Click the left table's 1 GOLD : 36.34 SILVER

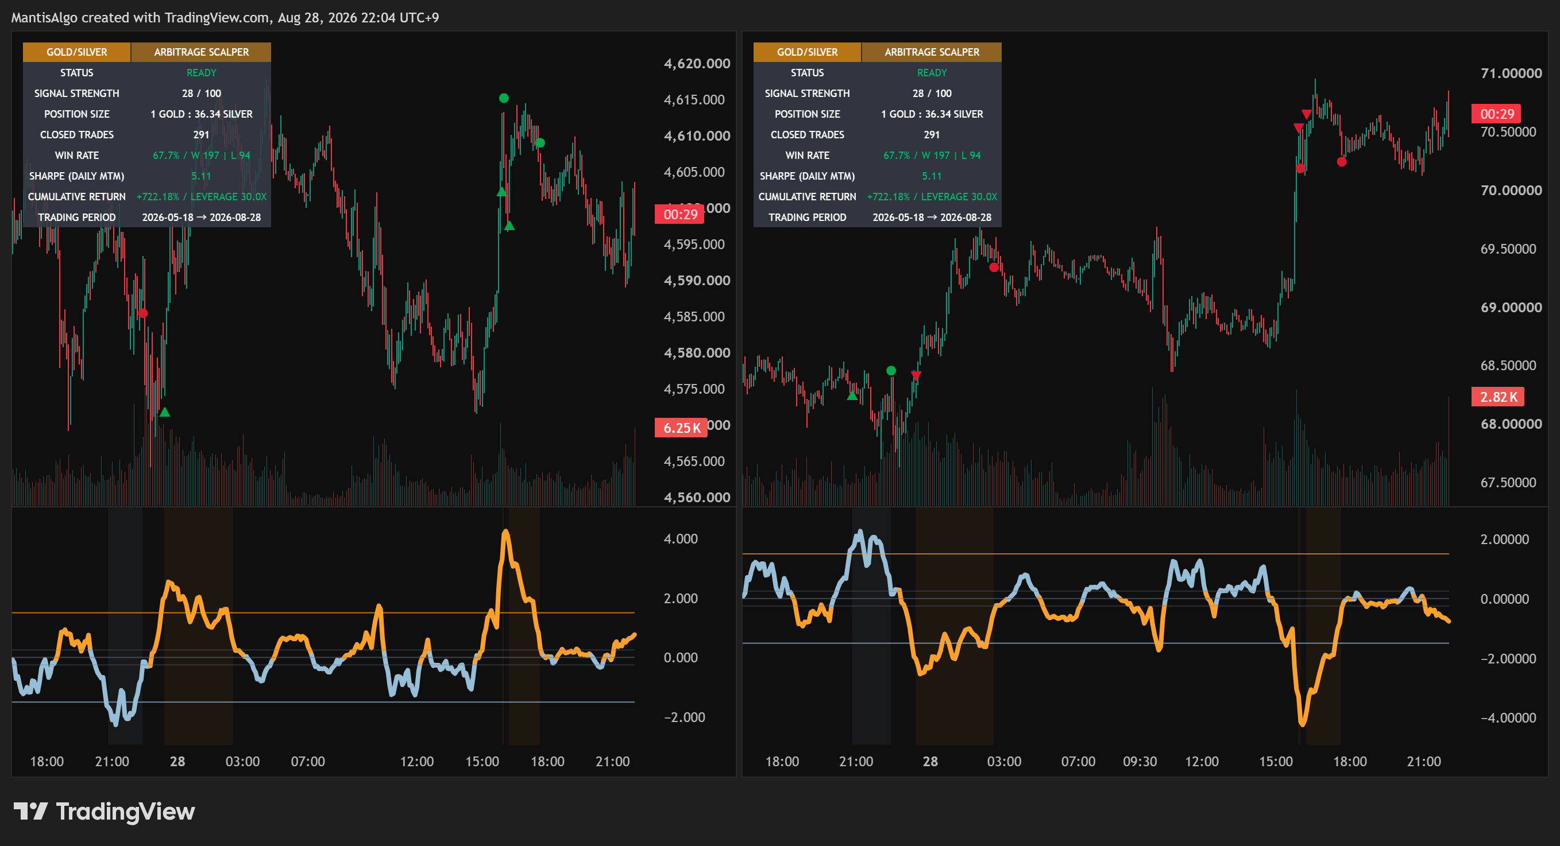click(201, 114)
